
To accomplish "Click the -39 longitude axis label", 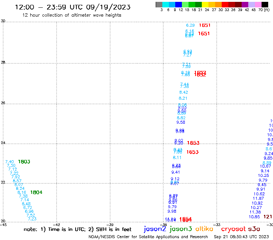I will point(110,225).
